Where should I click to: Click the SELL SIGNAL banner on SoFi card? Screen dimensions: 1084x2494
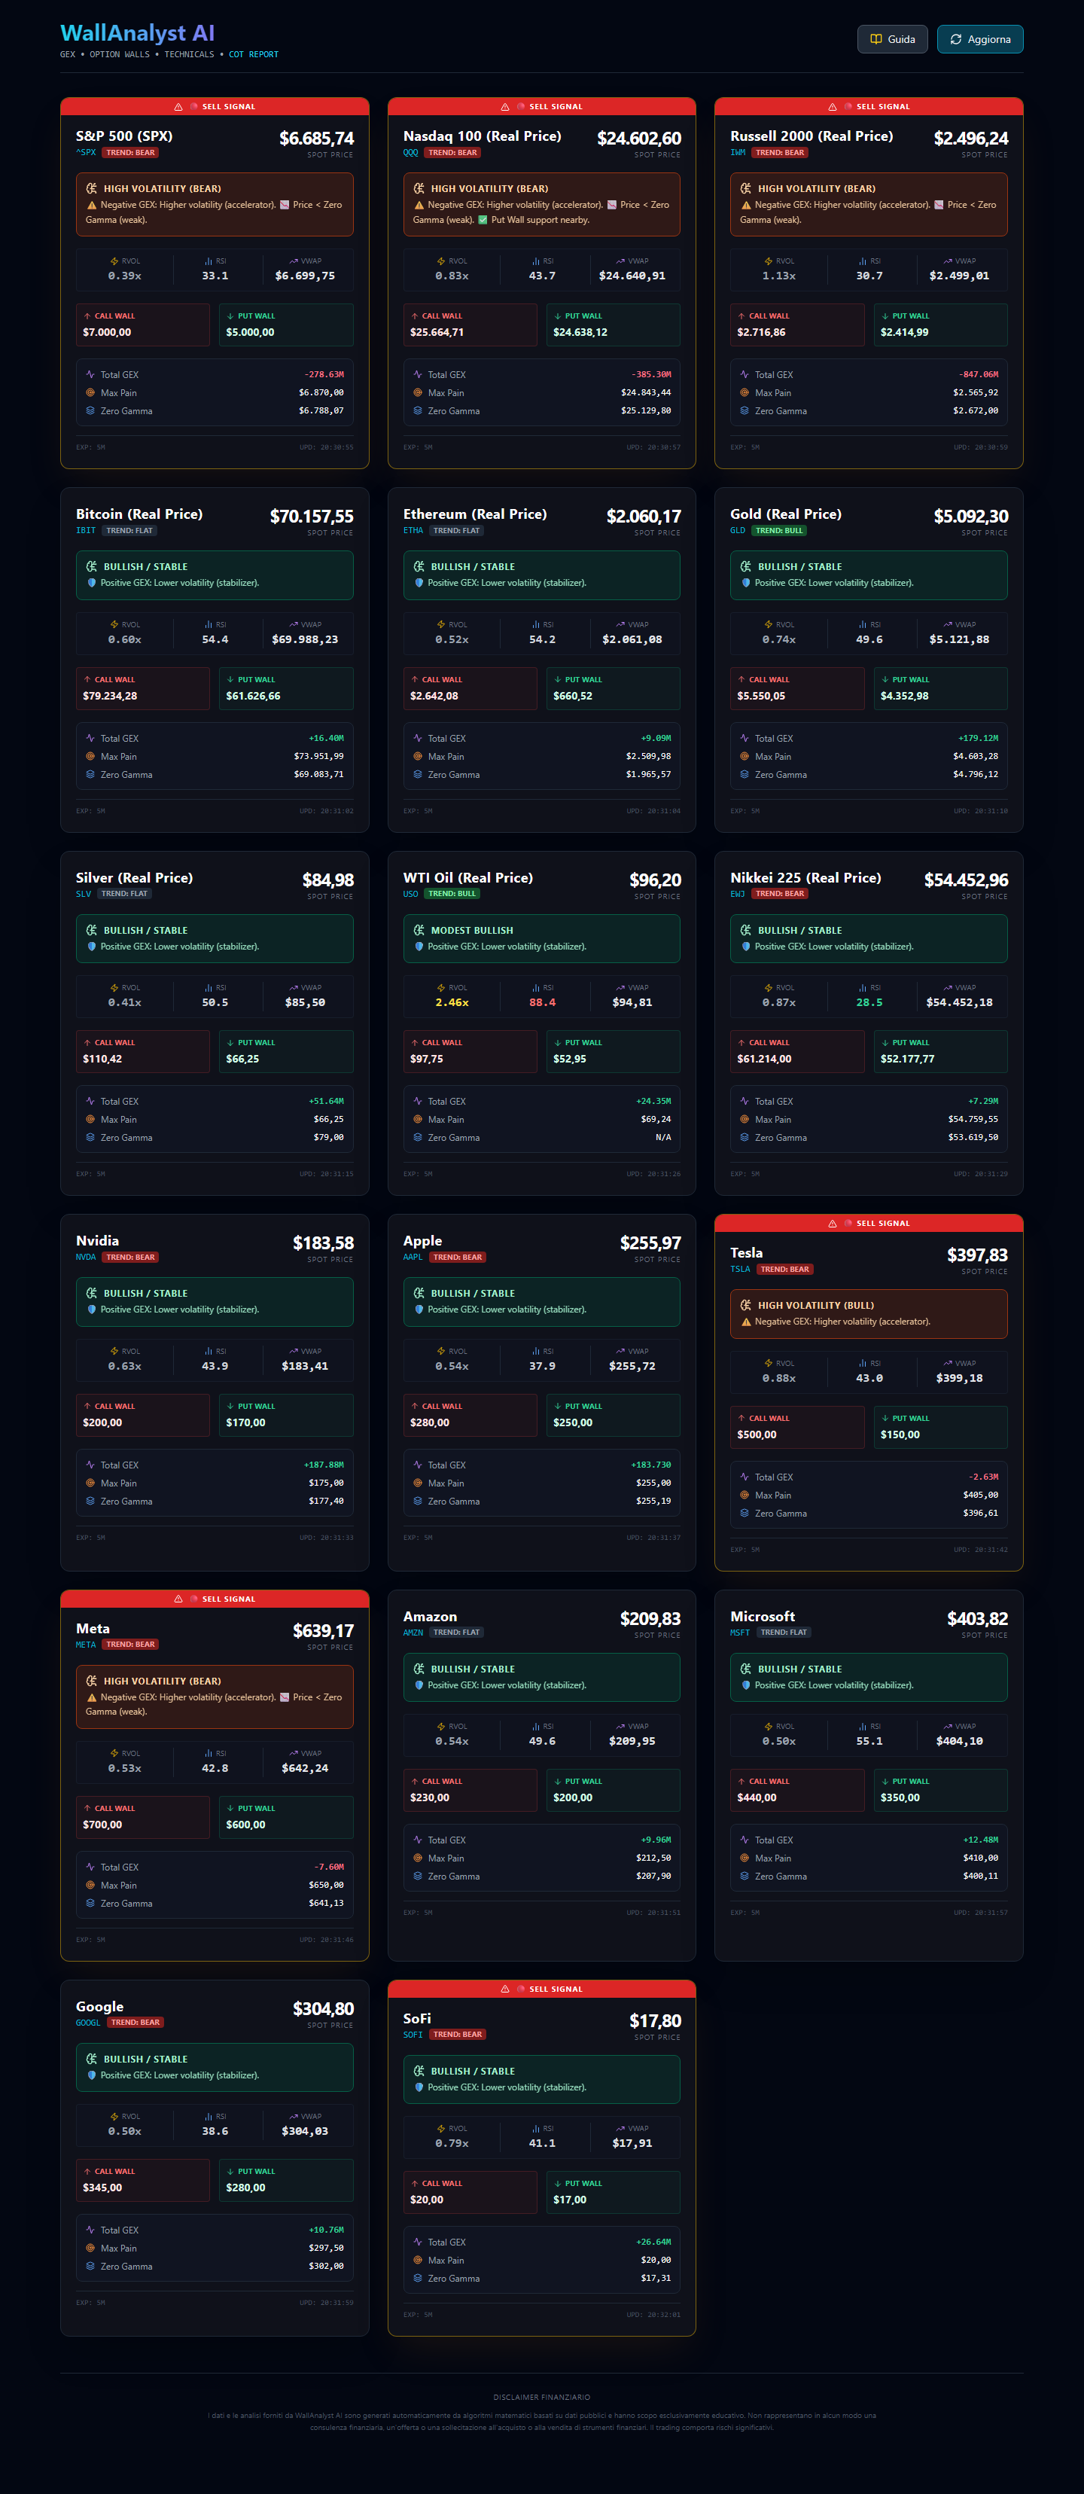(541, 1989)
